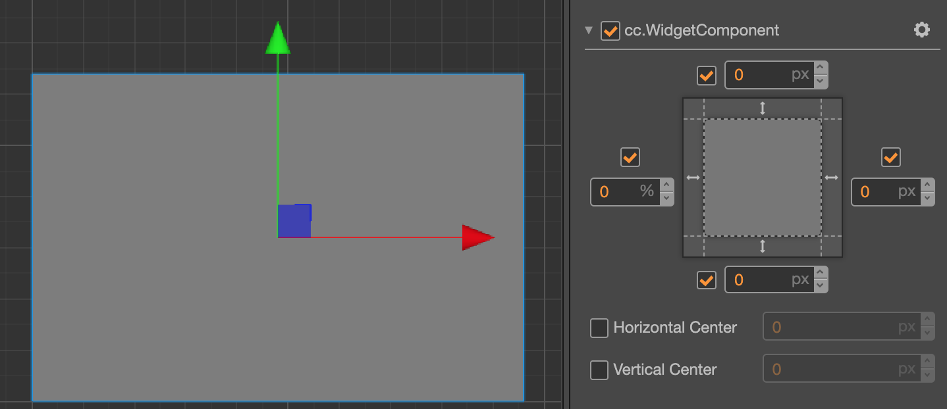Collapse the cc.WidgetComponent section triangle
This screenshot has height=409, width=947.
pos(589,30)
